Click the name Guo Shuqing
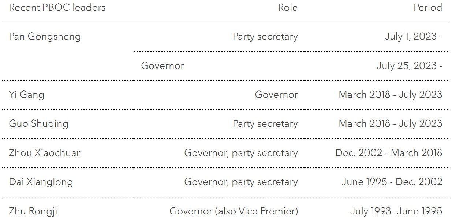Viewport: 452px width, 218px height. pos(38,123)
